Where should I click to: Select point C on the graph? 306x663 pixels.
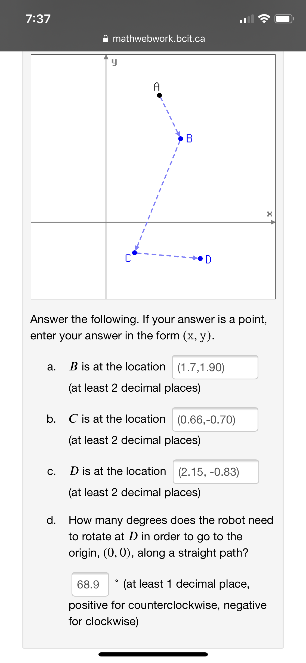click(x=134, y=253)
